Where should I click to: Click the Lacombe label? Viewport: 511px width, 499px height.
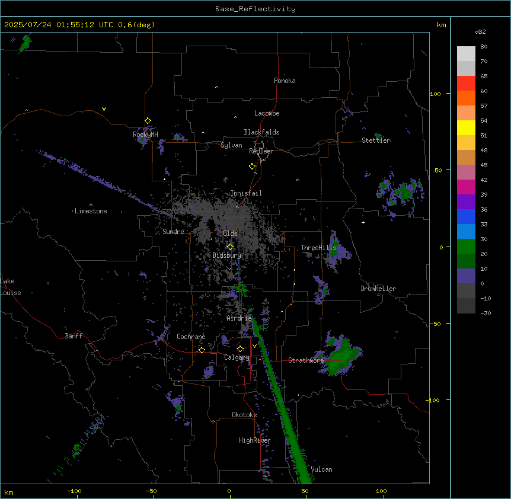coord(267,113)
